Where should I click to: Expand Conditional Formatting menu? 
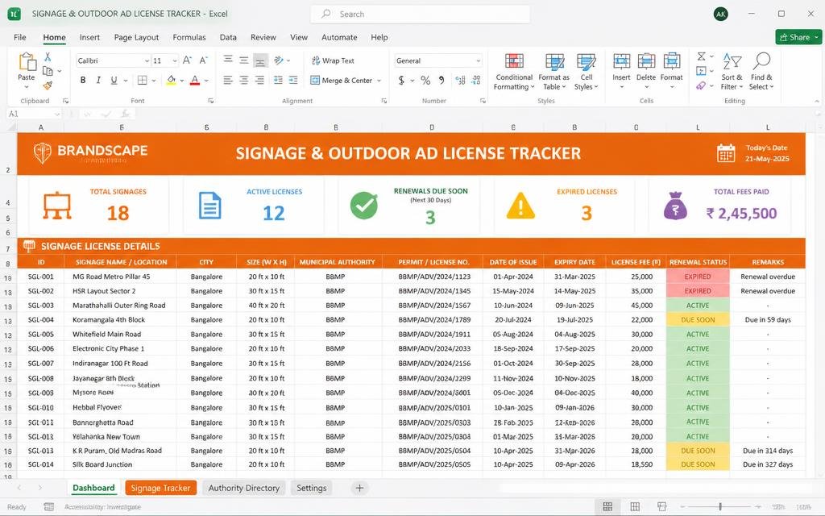514,72
